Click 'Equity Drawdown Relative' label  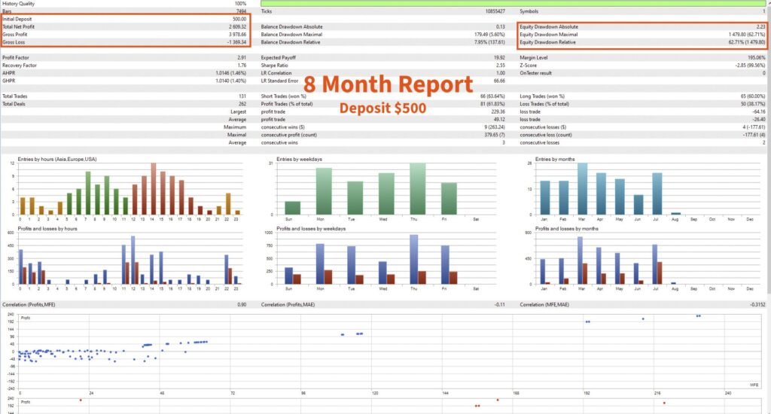548,42
